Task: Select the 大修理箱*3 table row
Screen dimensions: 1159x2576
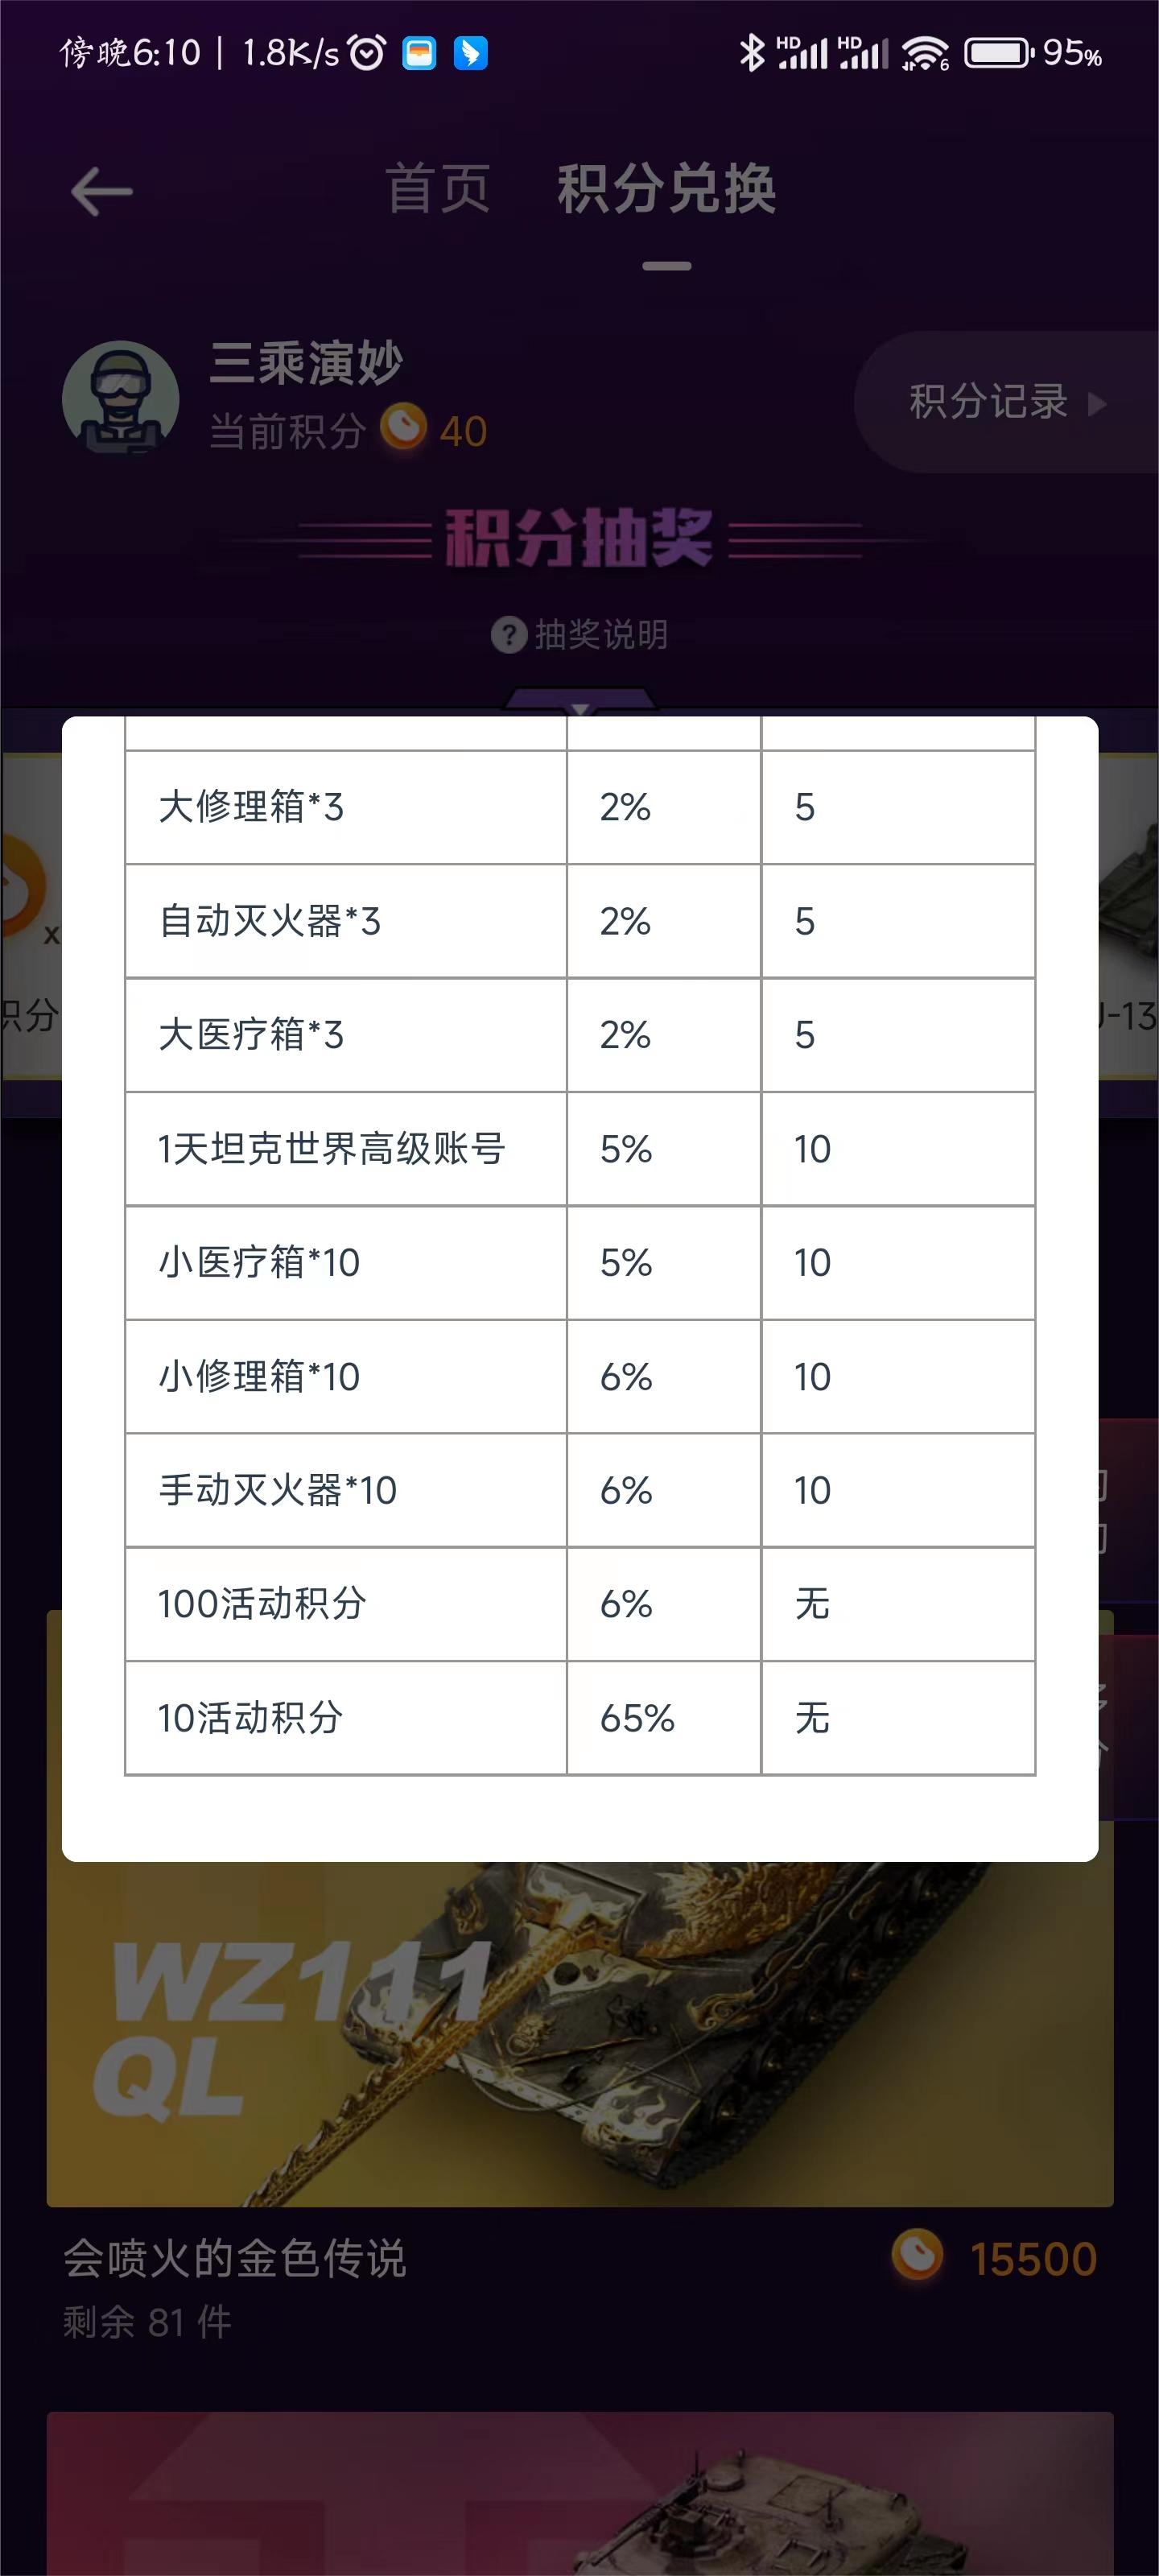Action: pos(580,807)
